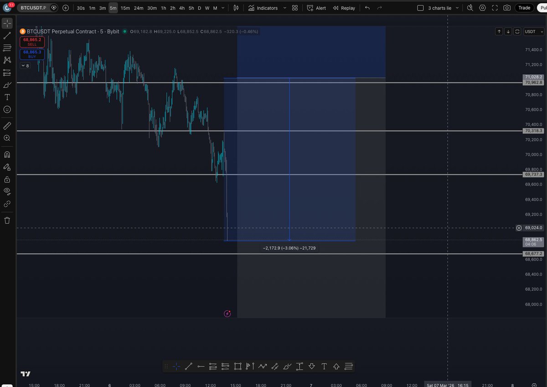Redo the last undone action
The width and height of the screenshot is (547, 387).
(379, 8)
